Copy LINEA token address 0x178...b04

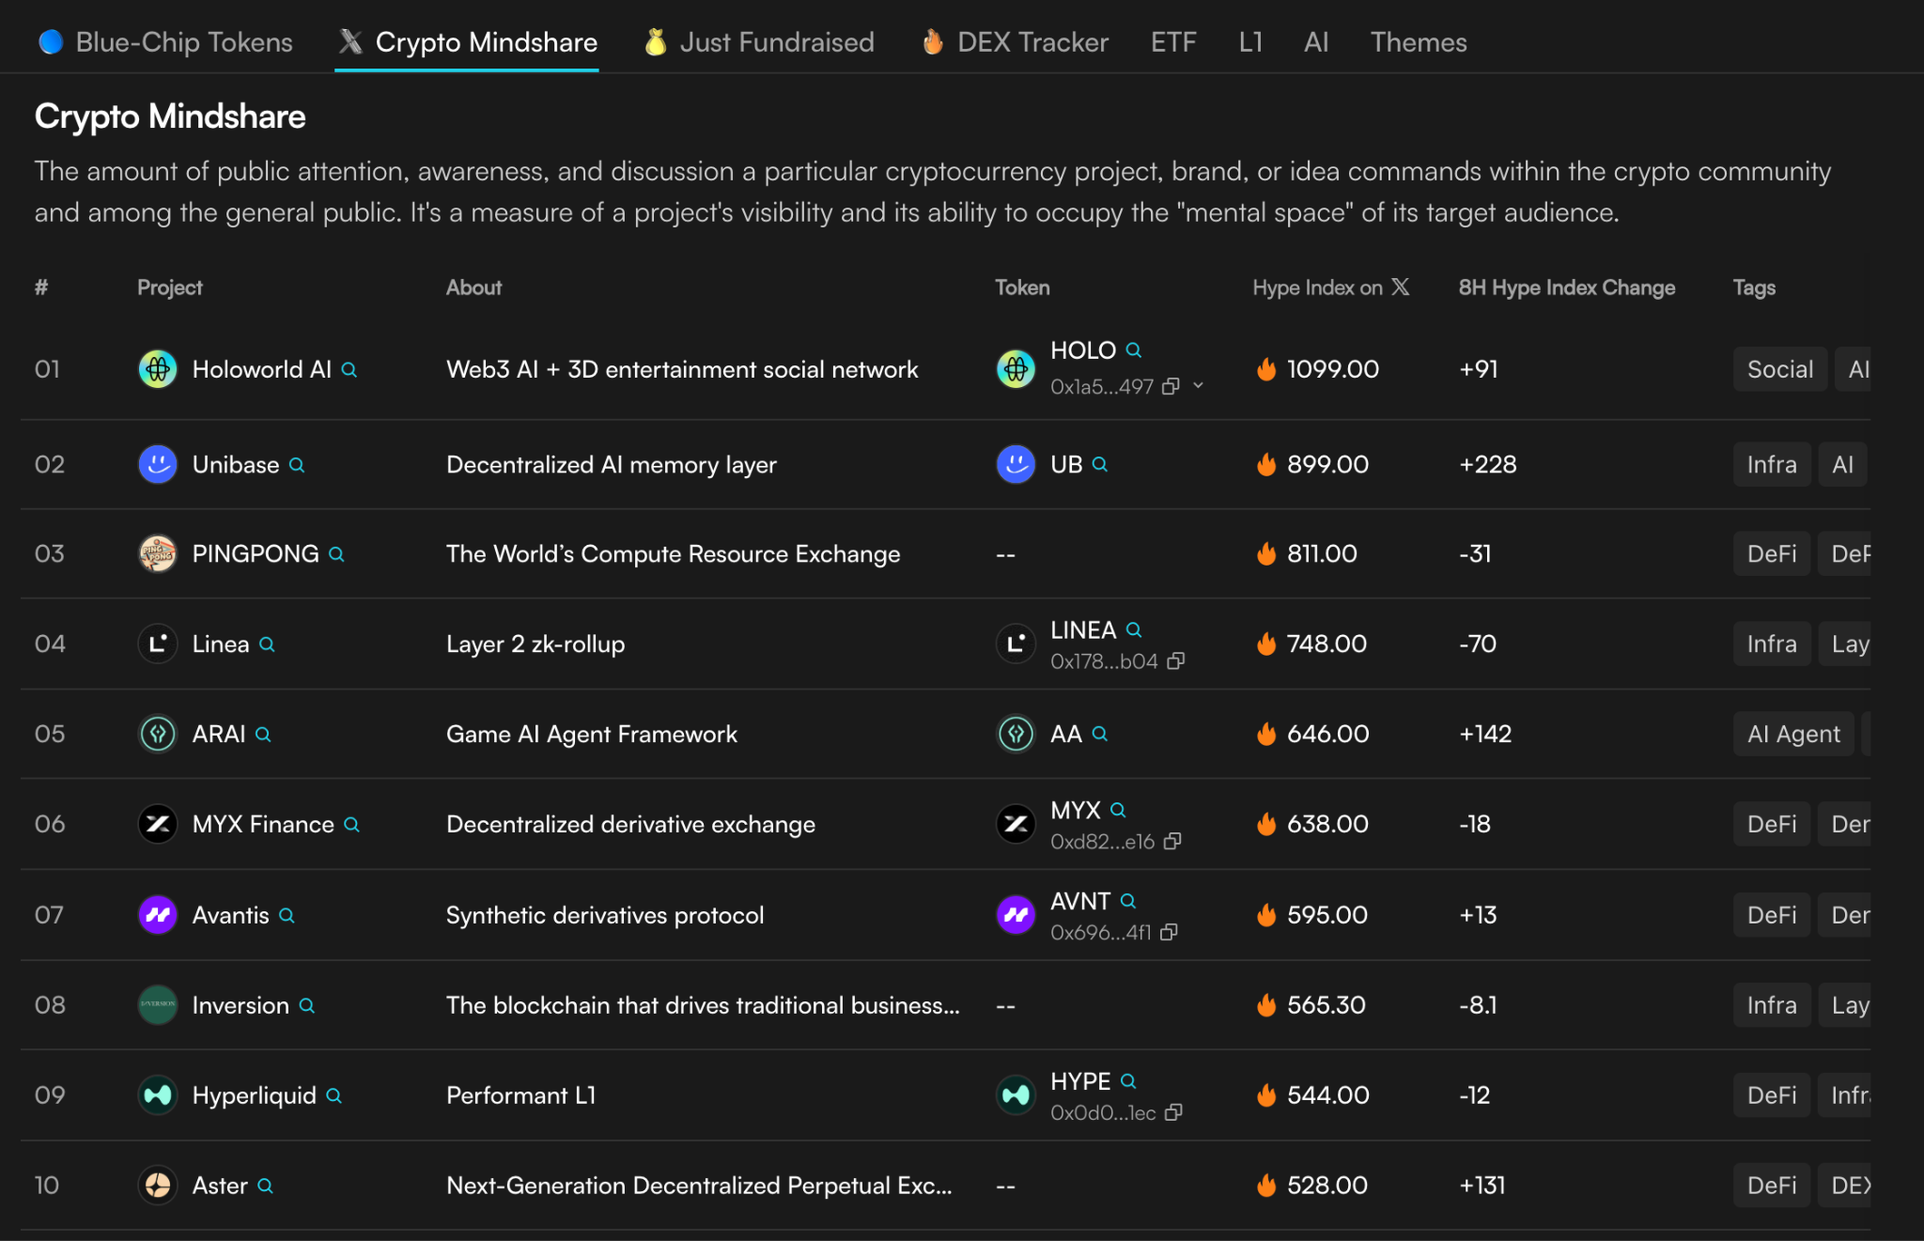[x=1175, y=661]
